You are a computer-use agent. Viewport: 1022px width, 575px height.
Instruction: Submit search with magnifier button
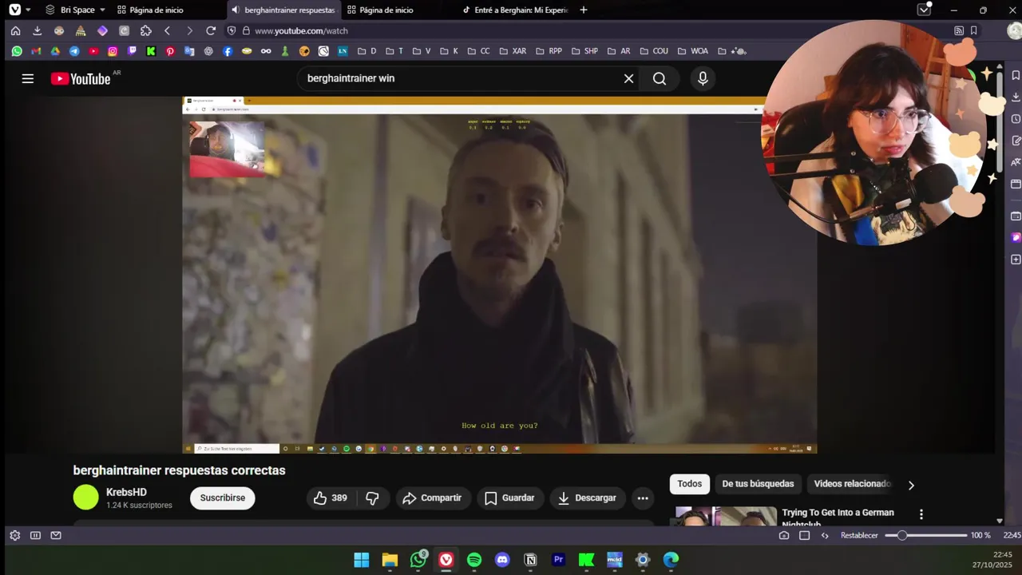tap(660, 78)
